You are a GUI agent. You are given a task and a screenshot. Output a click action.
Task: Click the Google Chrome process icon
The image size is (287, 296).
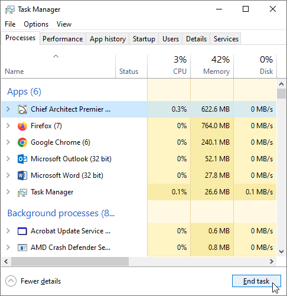[x=22, y=142]
